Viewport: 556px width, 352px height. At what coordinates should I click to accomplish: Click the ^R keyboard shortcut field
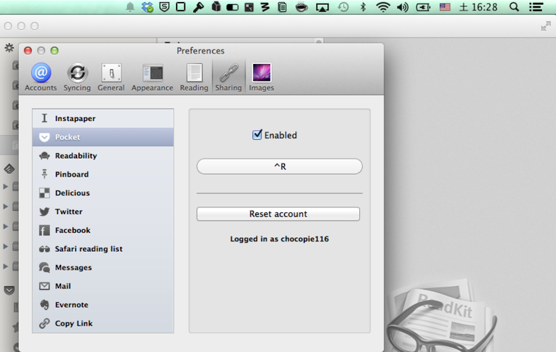click(279, 166)
